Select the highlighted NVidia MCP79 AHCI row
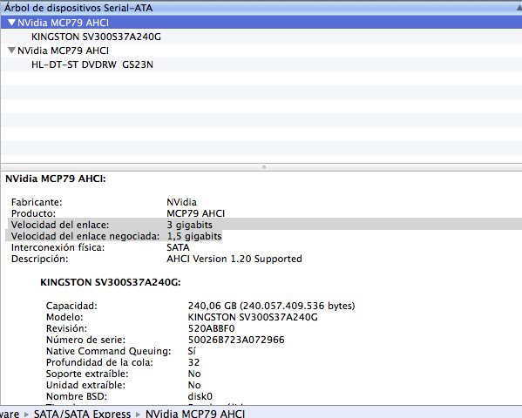Viewport: 522px width, 418px height. click(x=261, y=23)
